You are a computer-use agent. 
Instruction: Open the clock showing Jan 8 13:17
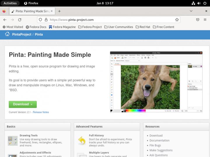click(105, 3)
